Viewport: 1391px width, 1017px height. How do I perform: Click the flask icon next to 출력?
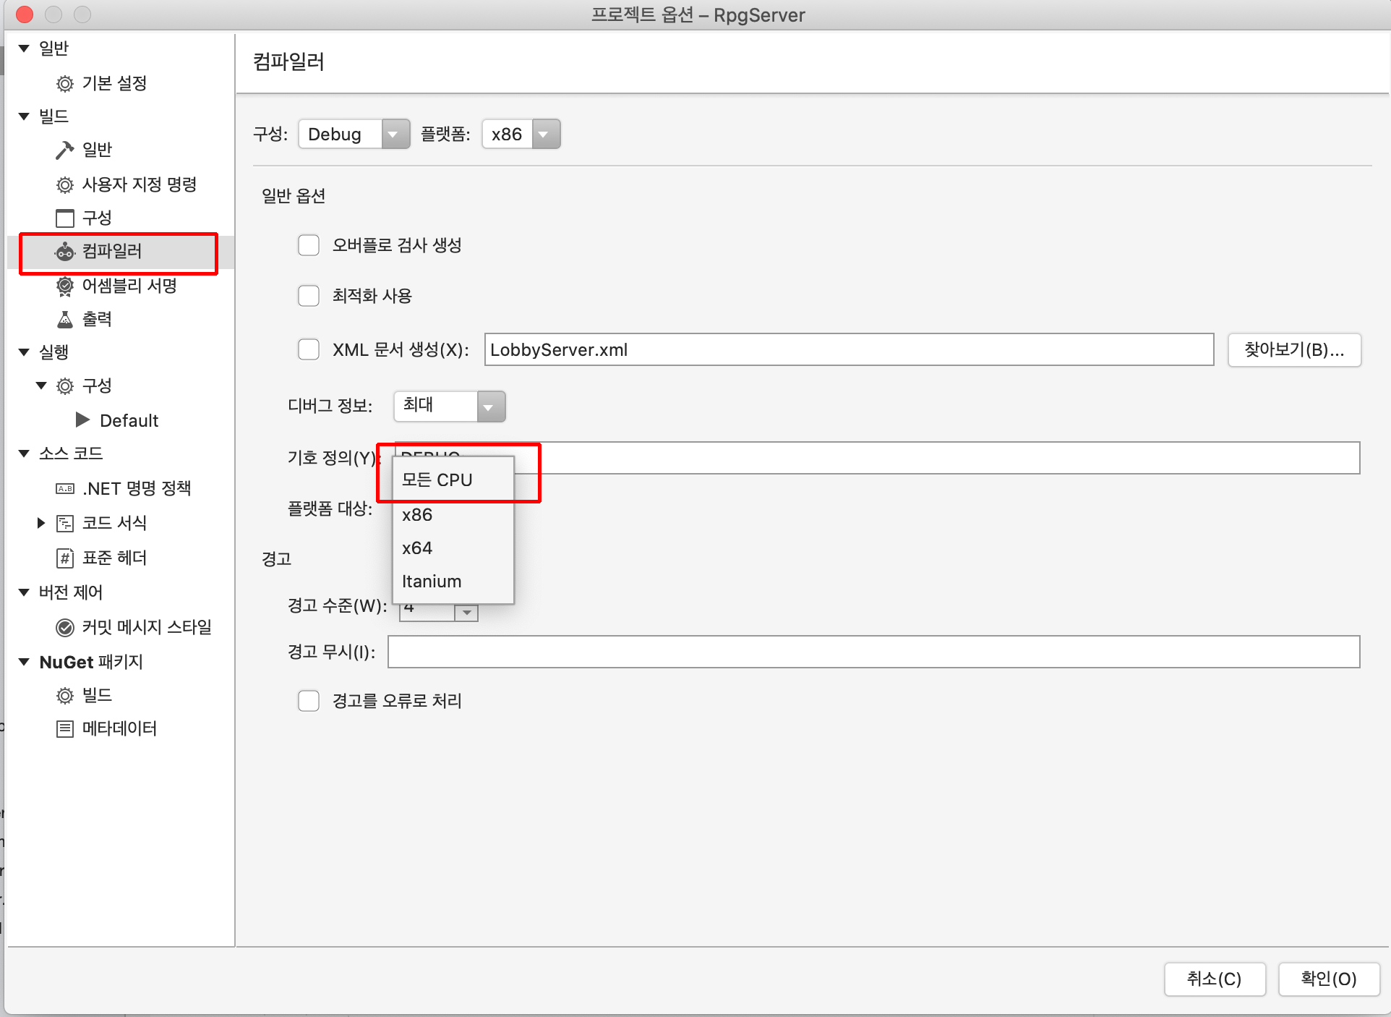click(65, 320)
